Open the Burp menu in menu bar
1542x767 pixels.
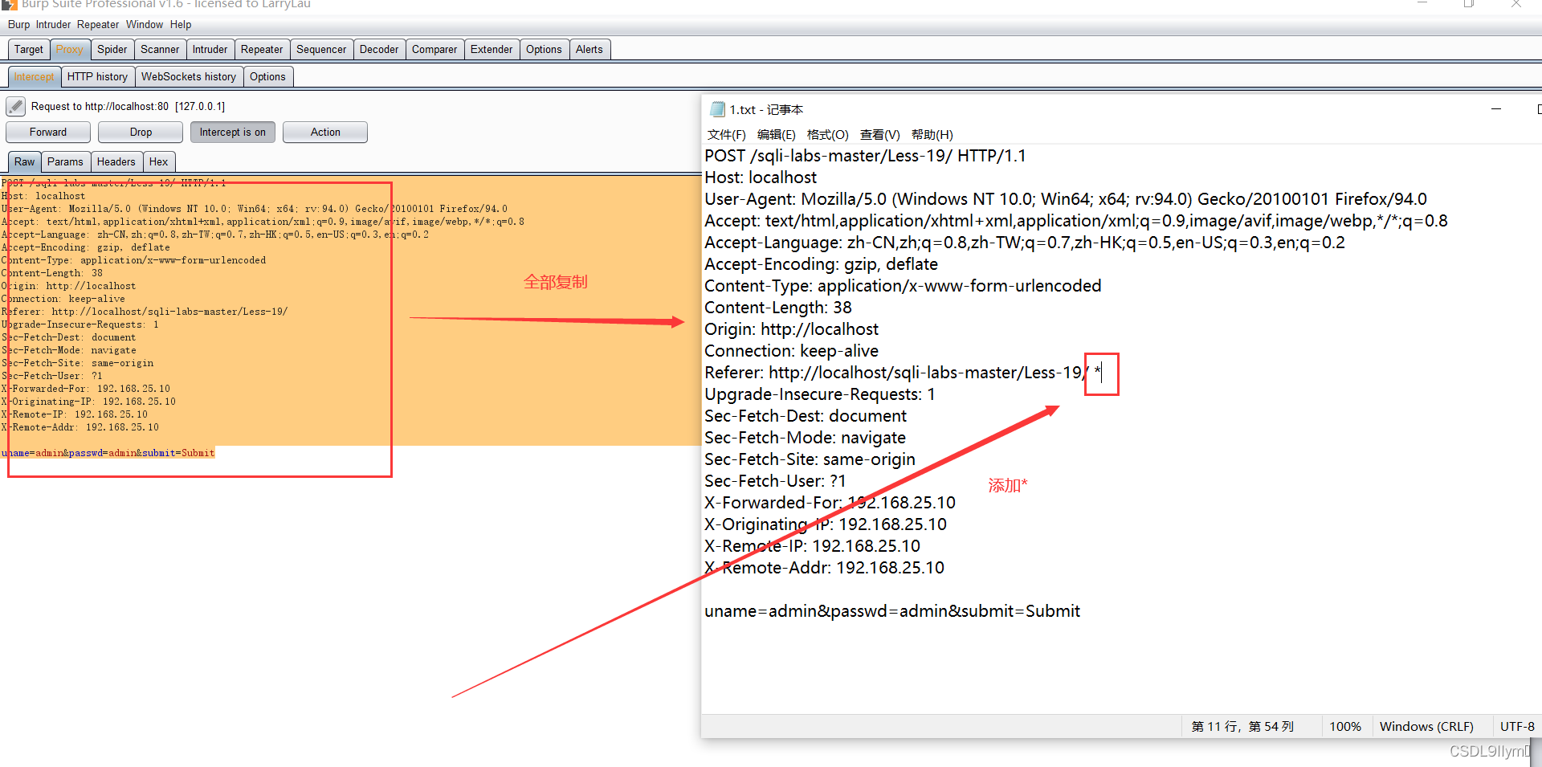(x=18, y=24)
